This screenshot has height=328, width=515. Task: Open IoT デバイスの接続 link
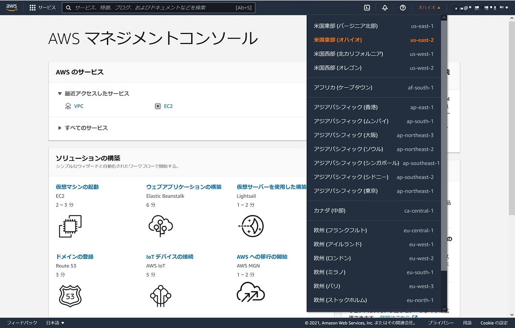[x=170, y=257]
